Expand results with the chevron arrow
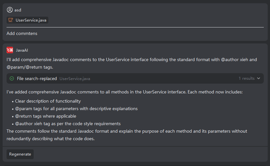The image size is (270, 166). click(259, 78)
